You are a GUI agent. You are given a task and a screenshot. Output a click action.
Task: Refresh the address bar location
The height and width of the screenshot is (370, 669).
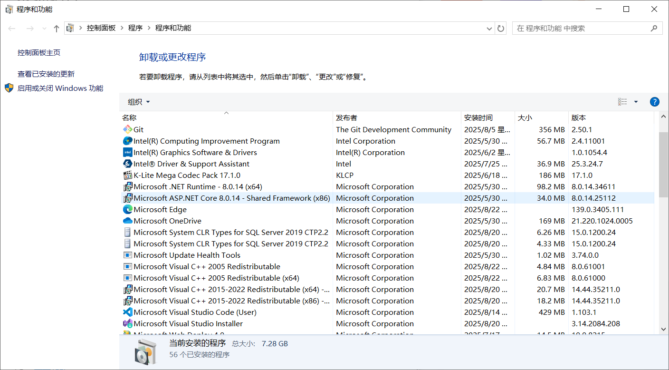tap(501, 28)
